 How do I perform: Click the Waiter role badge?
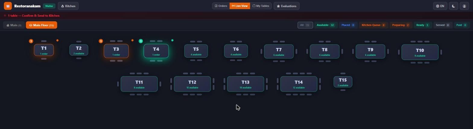click(x=49, y=6)
